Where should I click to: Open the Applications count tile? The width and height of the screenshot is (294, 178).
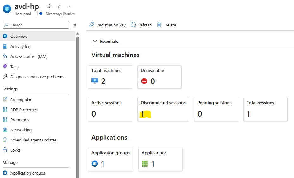(160, 159)
